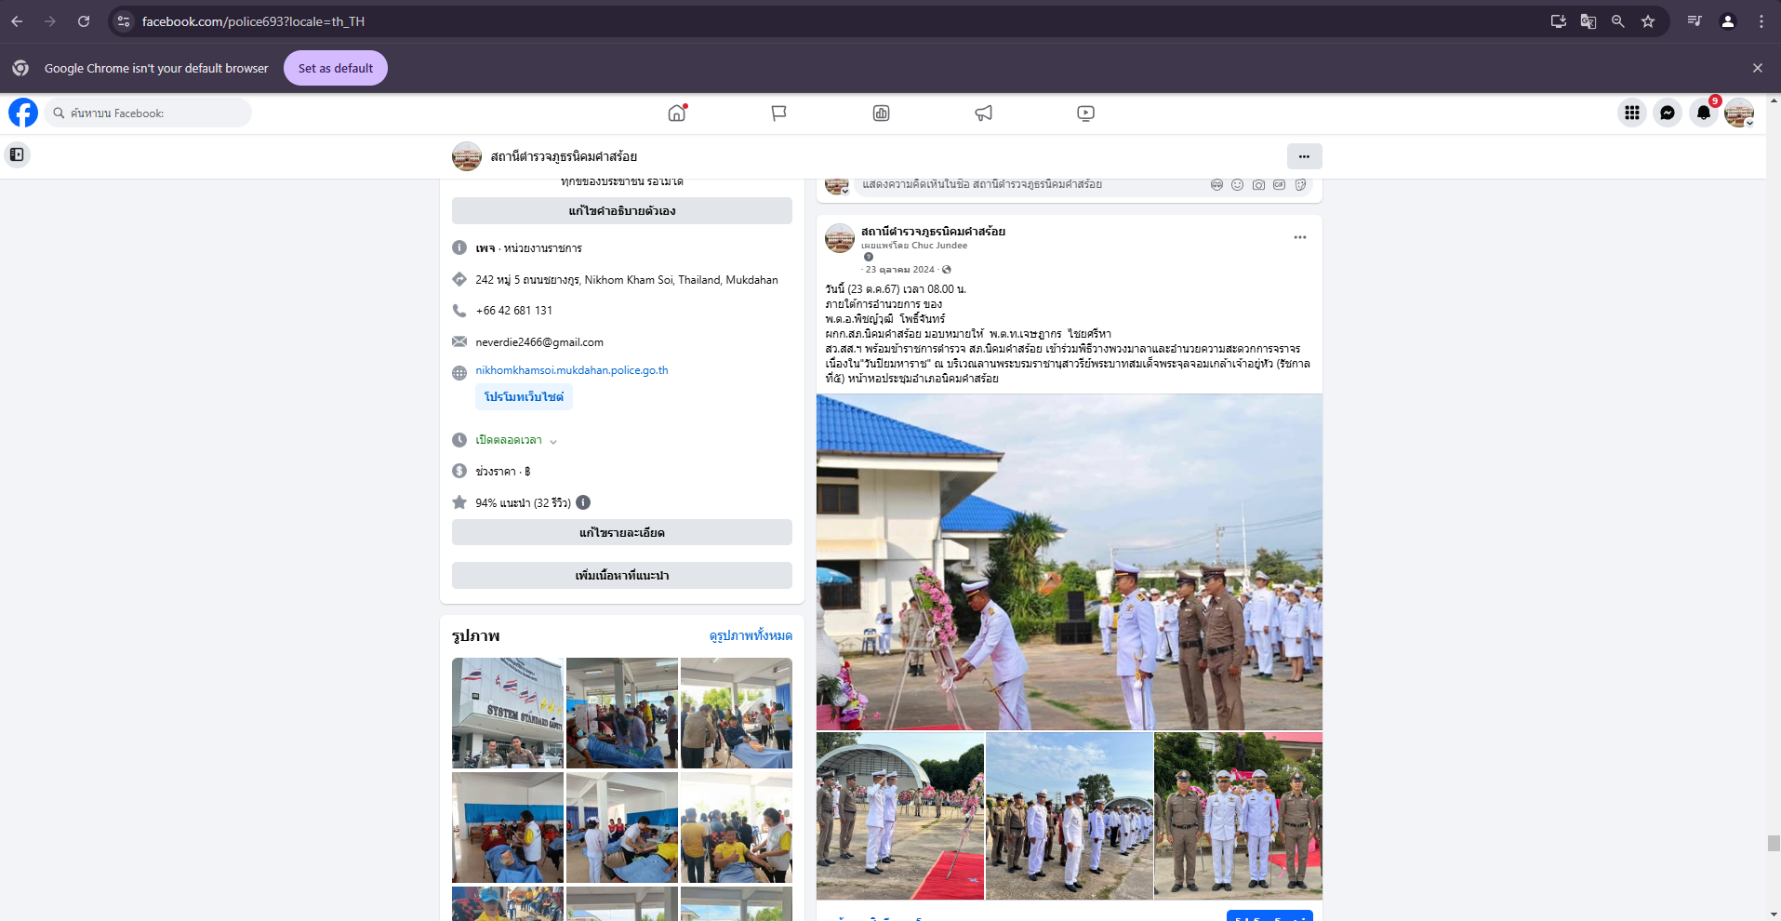Open page header more options menu
This screenshot has width=1781, height=921.
pyautogui.click(x=1304, y=156)
